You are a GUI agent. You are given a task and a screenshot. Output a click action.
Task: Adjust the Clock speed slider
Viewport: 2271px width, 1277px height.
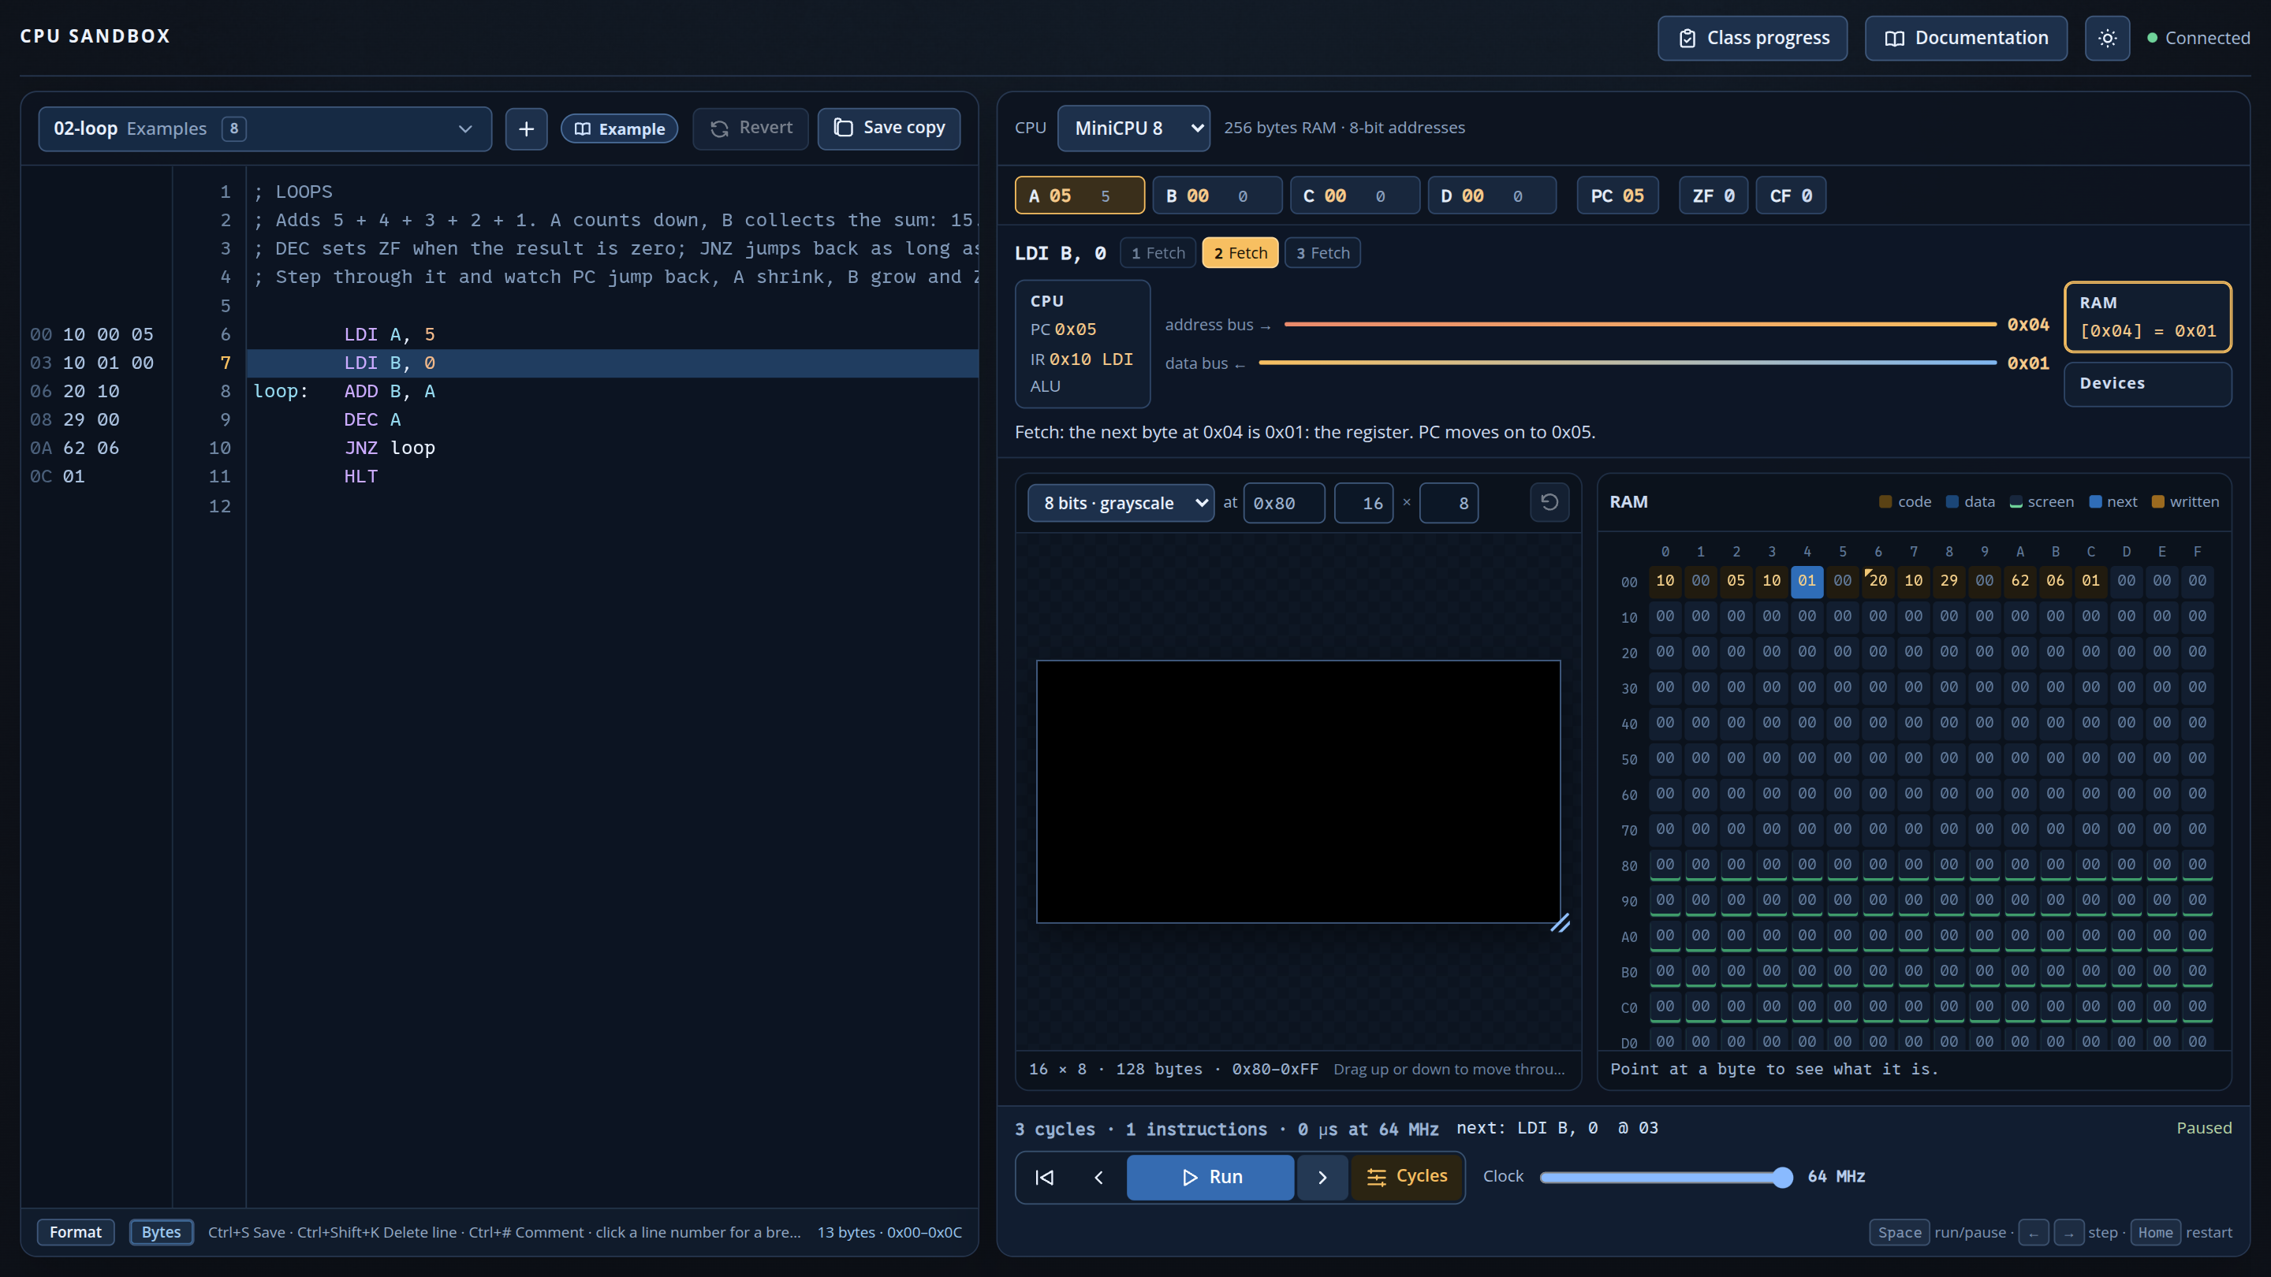pyautogui.click(x=1666, y=1178)
